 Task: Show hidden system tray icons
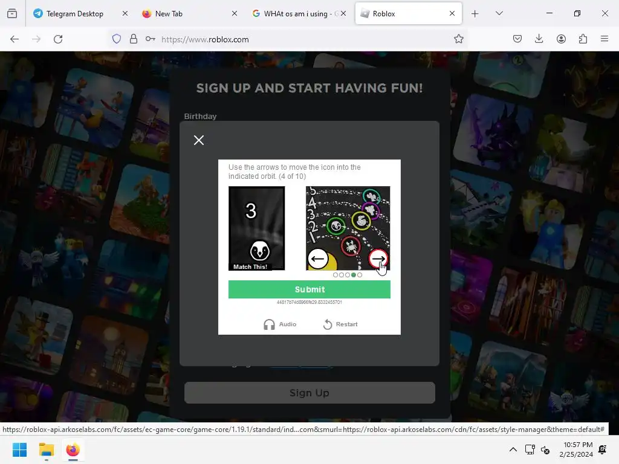(513, 449)
